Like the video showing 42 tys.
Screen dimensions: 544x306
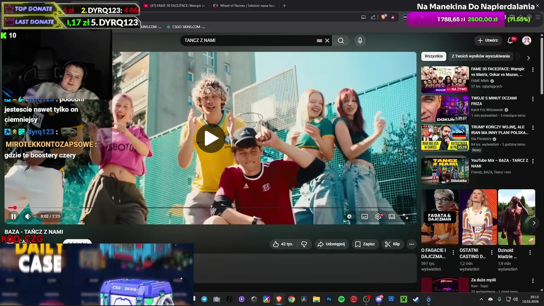tap(283, 244)
